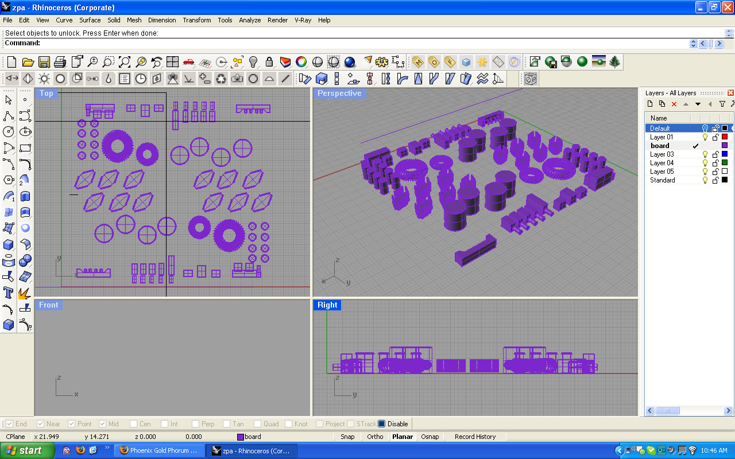
Task: Open Options with the gear icon
Action: click(x=382, y=62)
